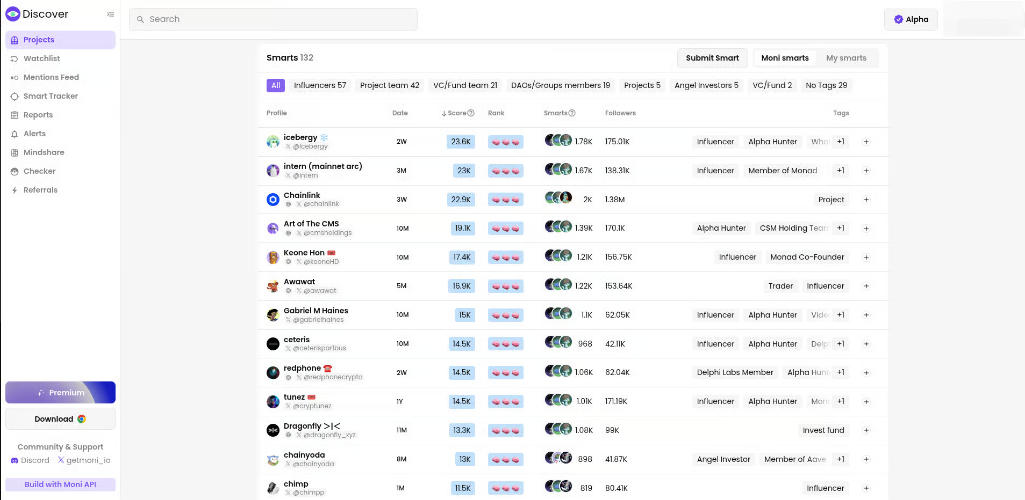This screenshot has height=500, width=1025.
Task: Click the Build with Moni API link
Action: click(x=60, y=484)
